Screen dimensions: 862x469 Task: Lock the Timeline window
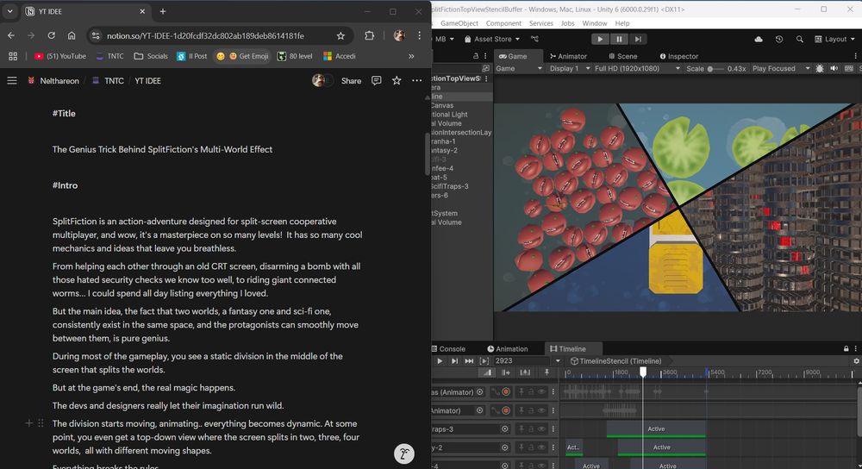(846, 348)
